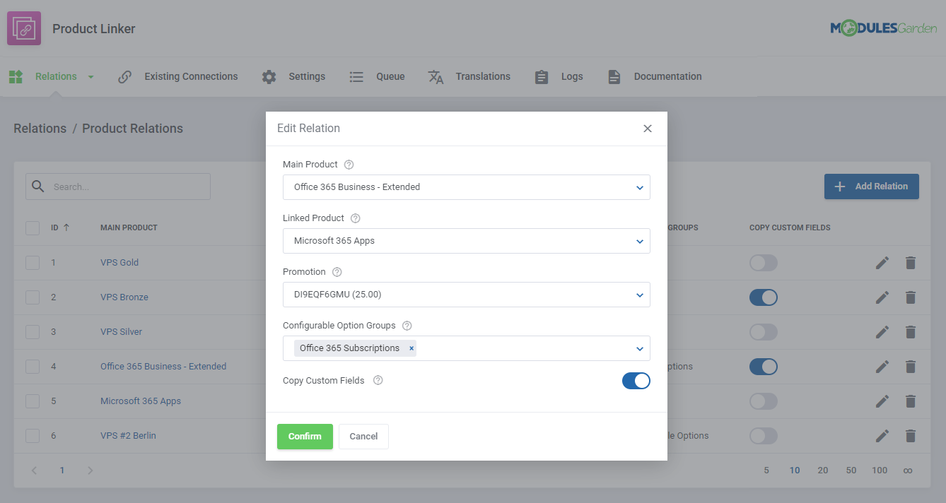946x503 pixels.
Task: Click the Main Product help question mark
Action: pyautogui.click(x=348, y=164)
